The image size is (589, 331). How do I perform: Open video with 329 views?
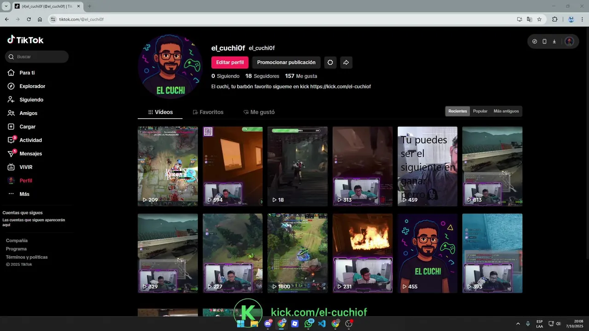pyautogui.click(x=167, y=253)
